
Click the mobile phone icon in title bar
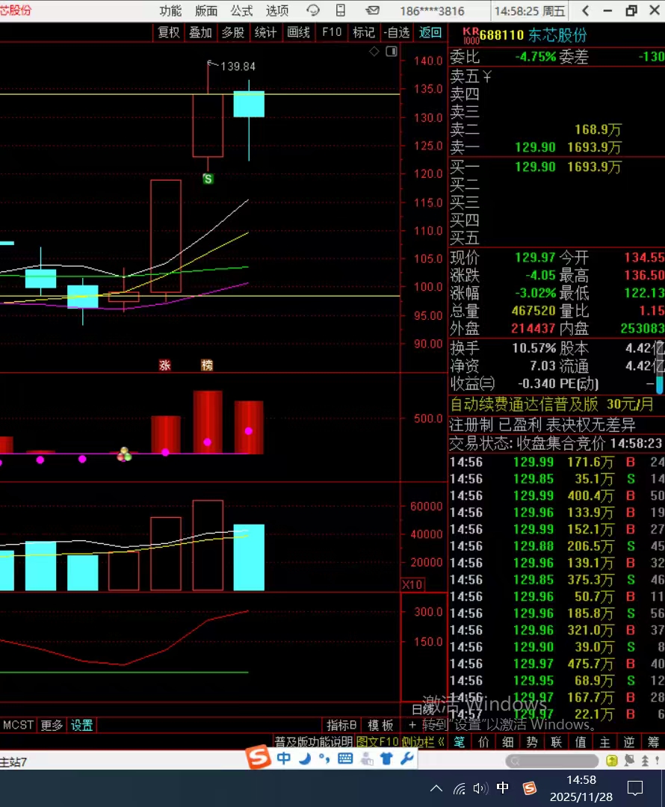pyautogui.click(x=341, y=10)
